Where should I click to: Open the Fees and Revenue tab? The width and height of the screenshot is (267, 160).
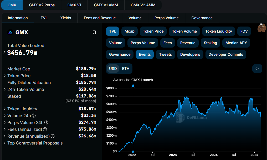[x=100, y=18]
